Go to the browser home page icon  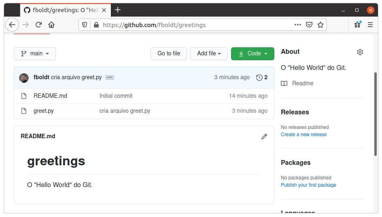point(51,25)
